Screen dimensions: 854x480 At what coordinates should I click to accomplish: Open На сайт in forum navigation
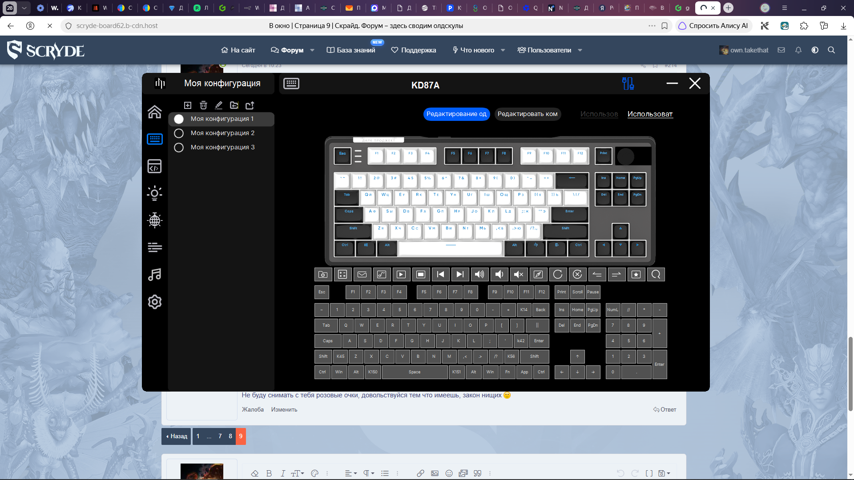pos(238,50)
